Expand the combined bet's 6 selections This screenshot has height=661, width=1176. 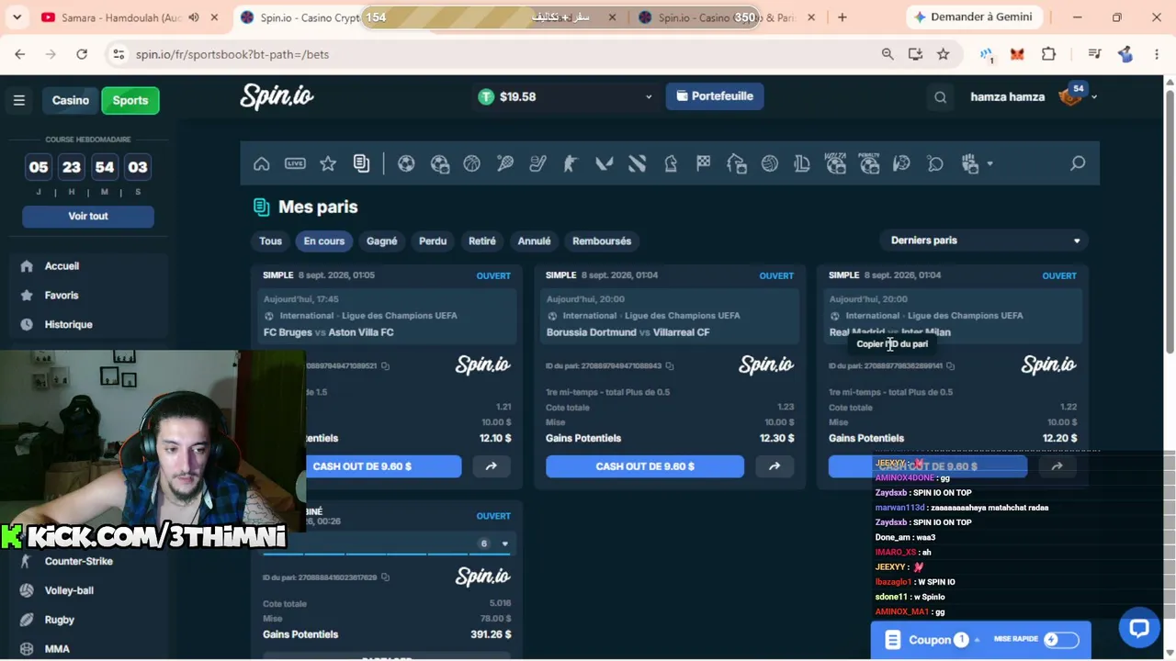504,543
